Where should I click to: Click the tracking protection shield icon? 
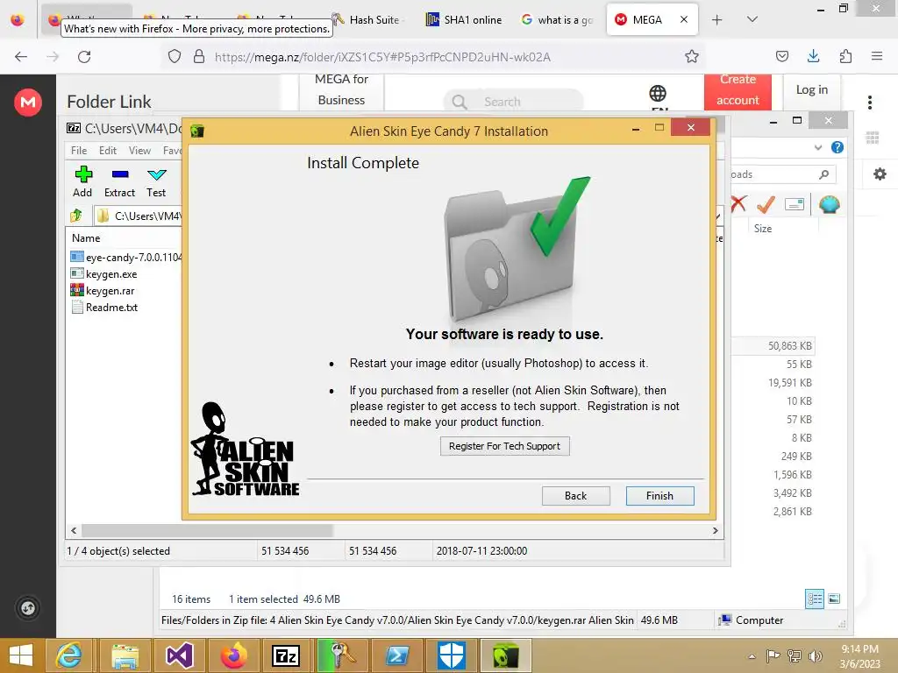(175, 57)
